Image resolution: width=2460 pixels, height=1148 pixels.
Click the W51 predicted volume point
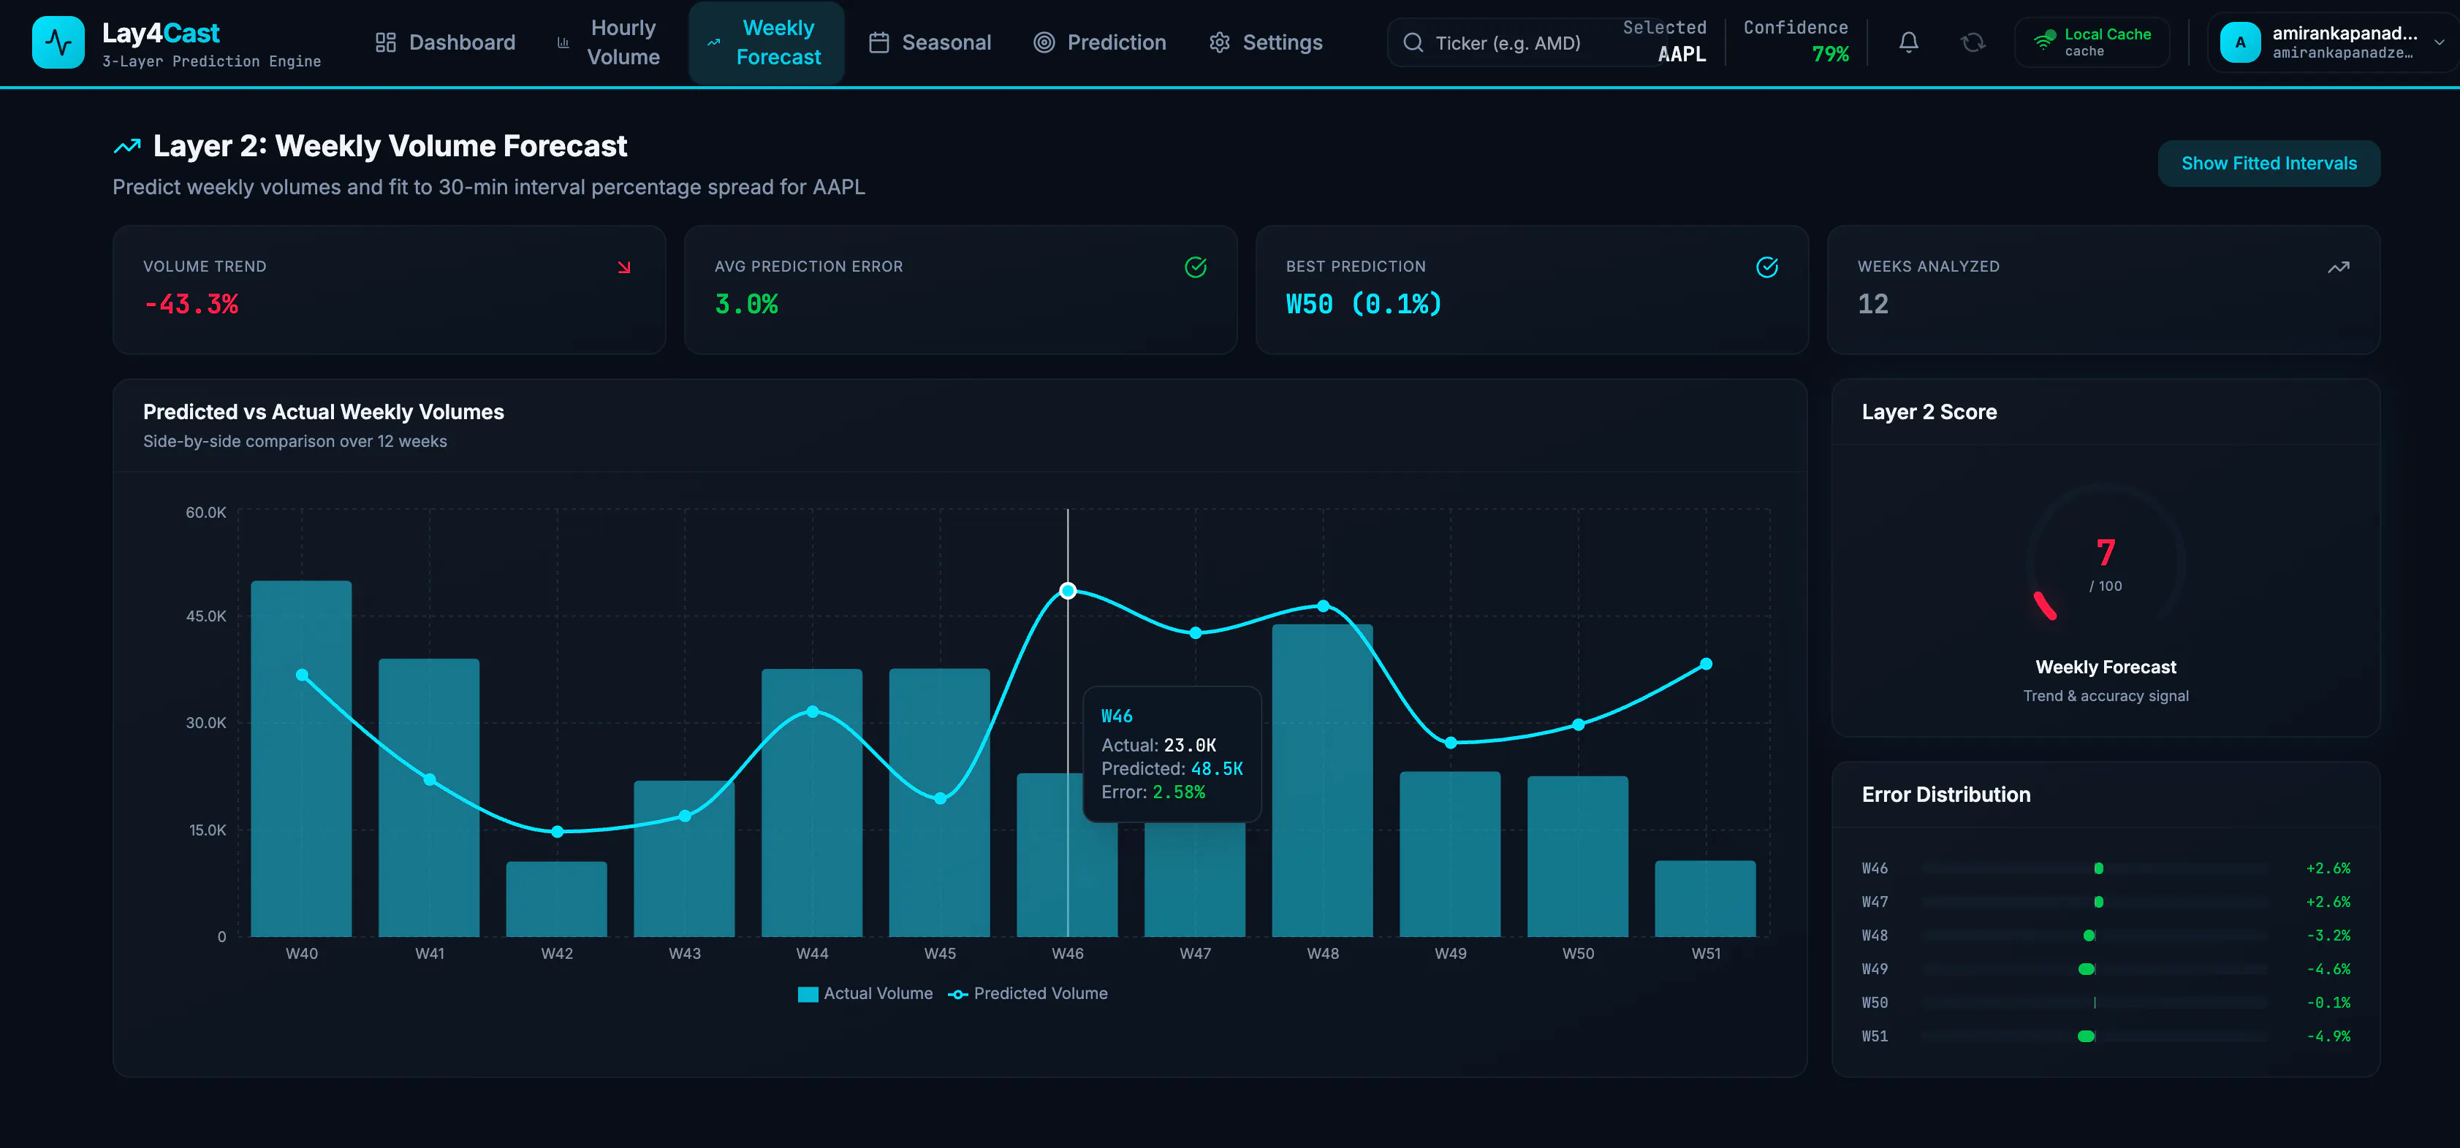click(1706, 664)
